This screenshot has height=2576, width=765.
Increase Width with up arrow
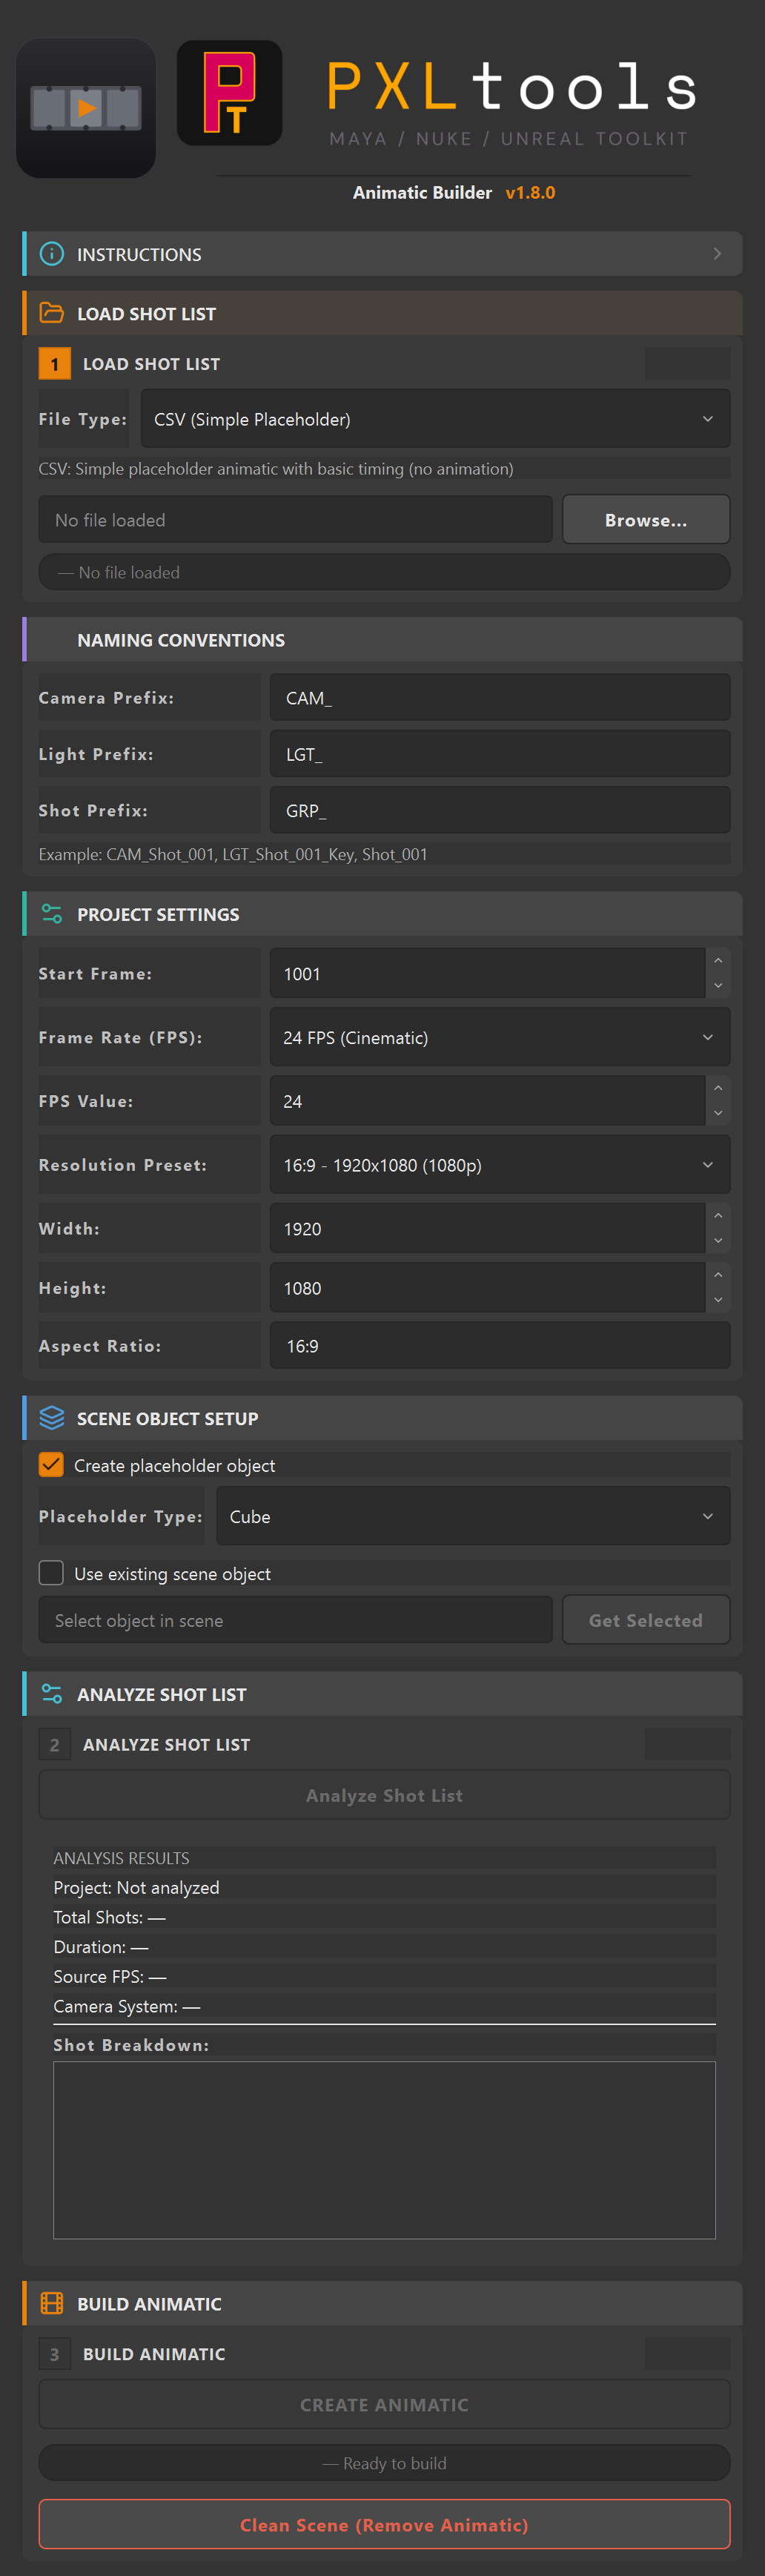pos(718,1216)
